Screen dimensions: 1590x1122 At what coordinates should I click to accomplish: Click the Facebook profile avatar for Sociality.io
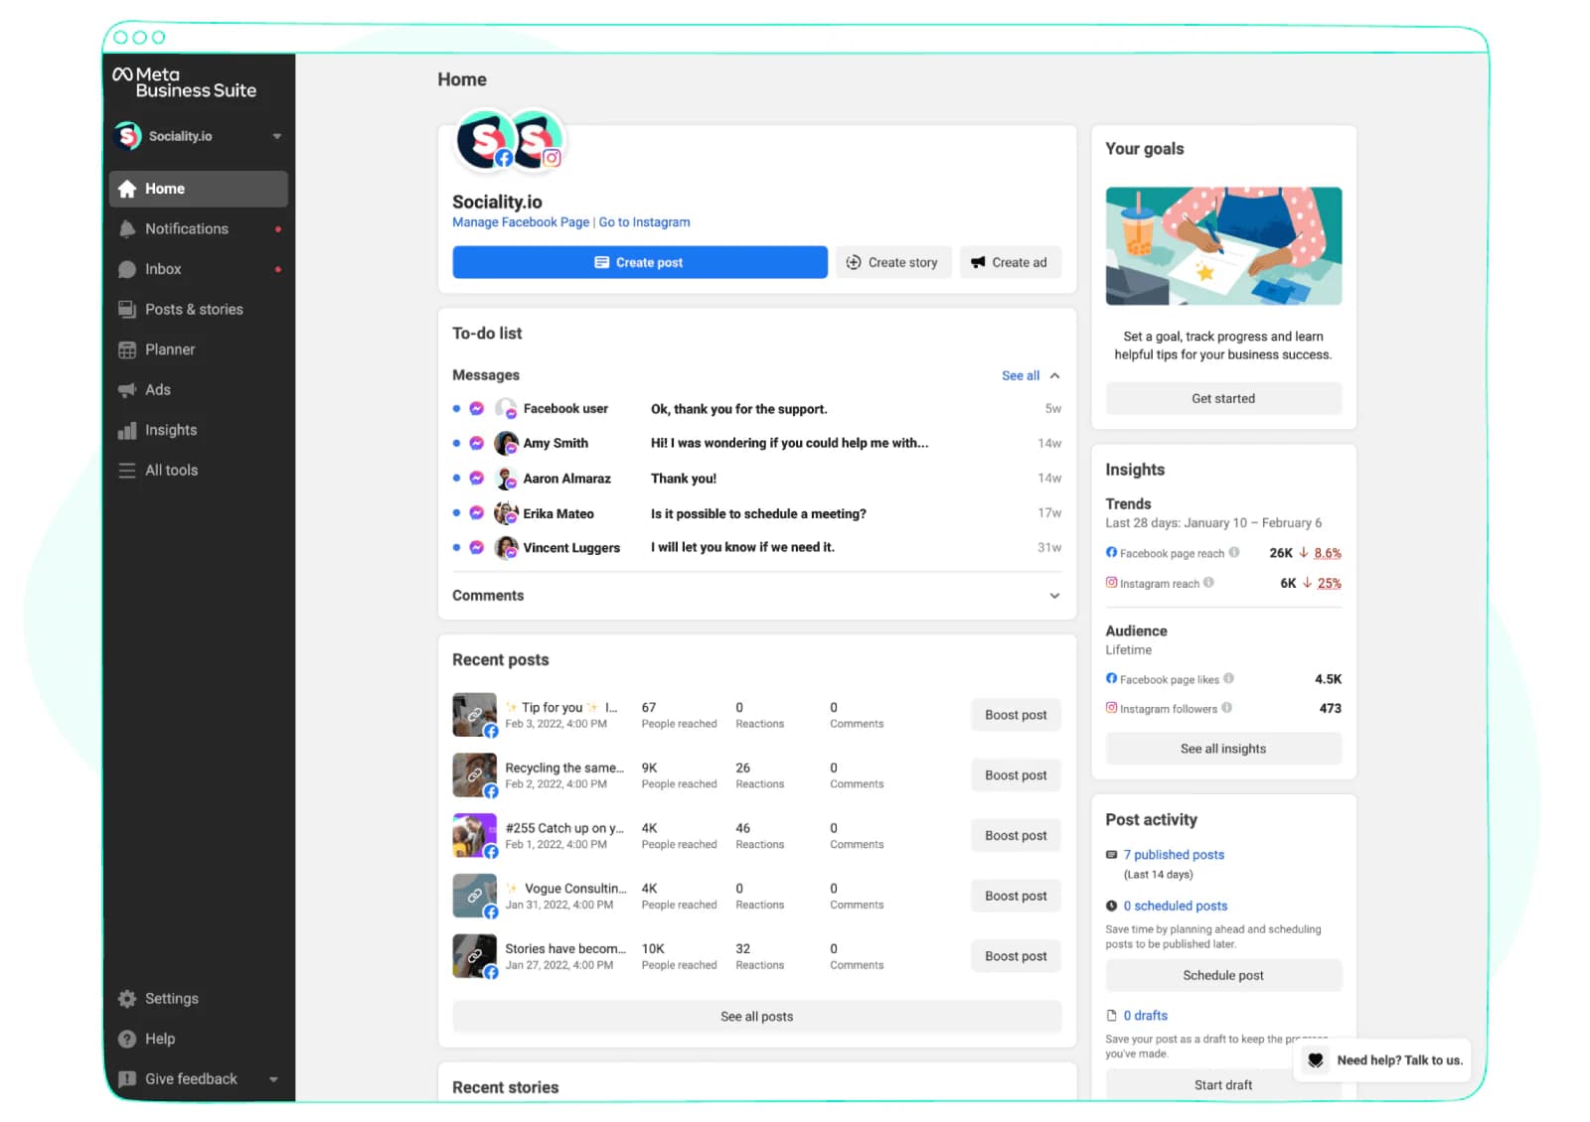[x=484, y=140]
